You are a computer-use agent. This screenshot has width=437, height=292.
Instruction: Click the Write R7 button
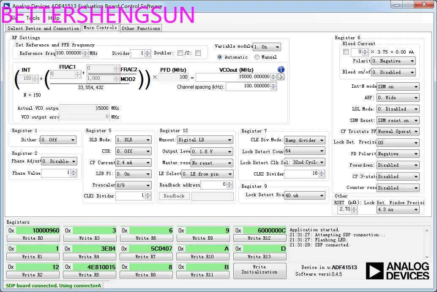(146, 257)
